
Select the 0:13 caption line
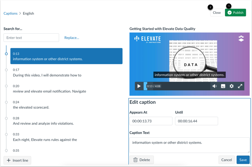coord(66,56)
